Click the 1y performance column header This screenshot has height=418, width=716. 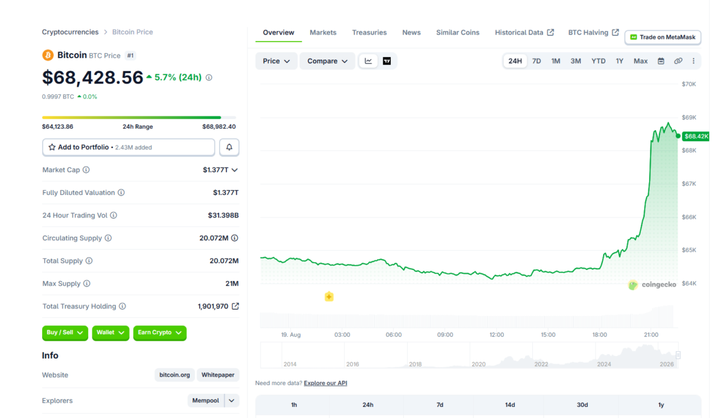pyautogui.click(x=661, y=405)
